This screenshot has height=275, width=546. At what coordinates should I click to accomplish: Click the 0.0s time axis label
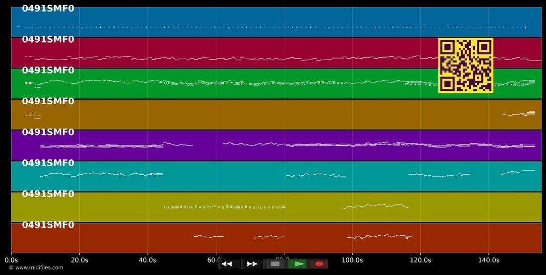click(11, 260)
